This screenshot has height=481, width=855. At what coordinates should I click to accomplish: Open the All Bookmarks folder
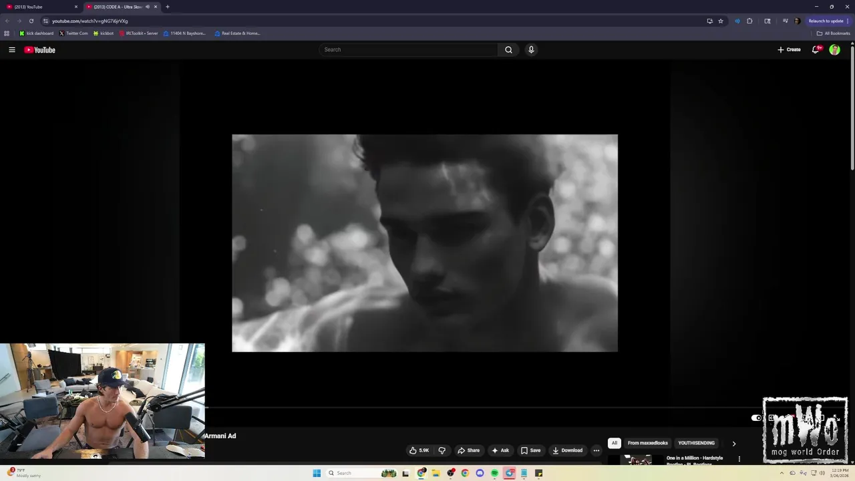pyautogui.click(x=833, y=33)
